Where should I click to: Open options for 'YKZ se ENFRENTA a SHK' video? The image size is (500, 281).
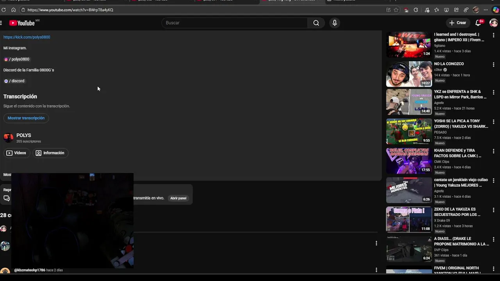(493, 92)
